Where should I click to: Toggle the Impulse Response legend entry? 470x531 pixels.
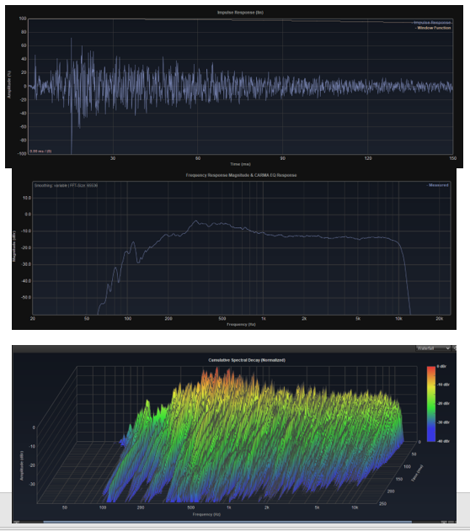pos(431,23)
